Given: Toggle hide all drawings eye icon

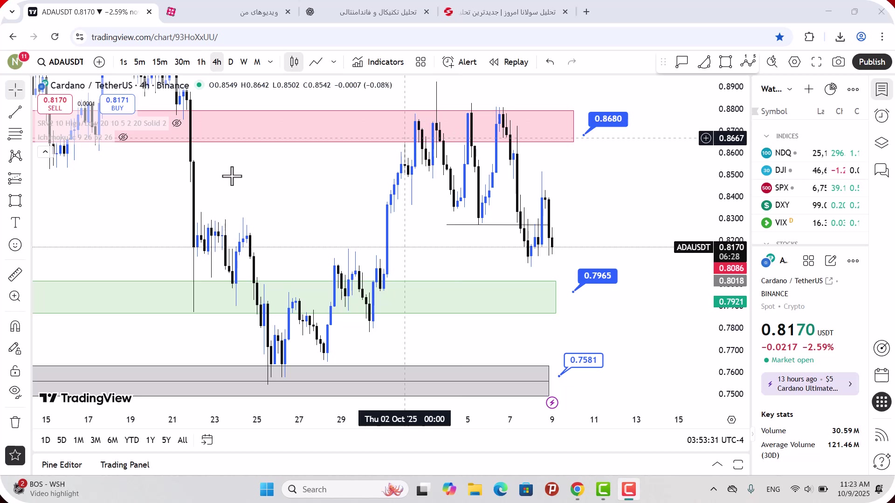Looking at the screenshot, I should (15, 393).
